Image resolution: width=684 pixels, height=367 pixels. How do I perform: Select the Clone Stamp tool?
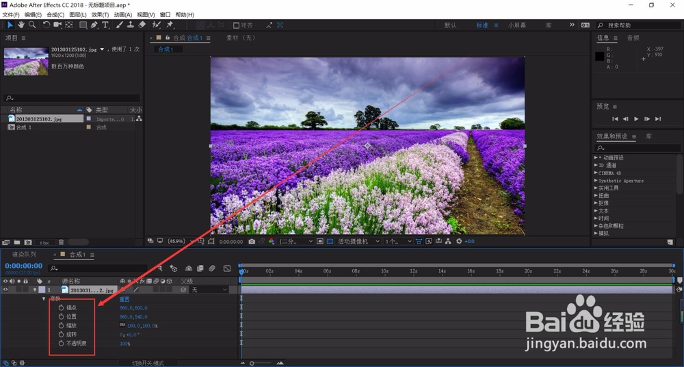[x=131, y=25]
